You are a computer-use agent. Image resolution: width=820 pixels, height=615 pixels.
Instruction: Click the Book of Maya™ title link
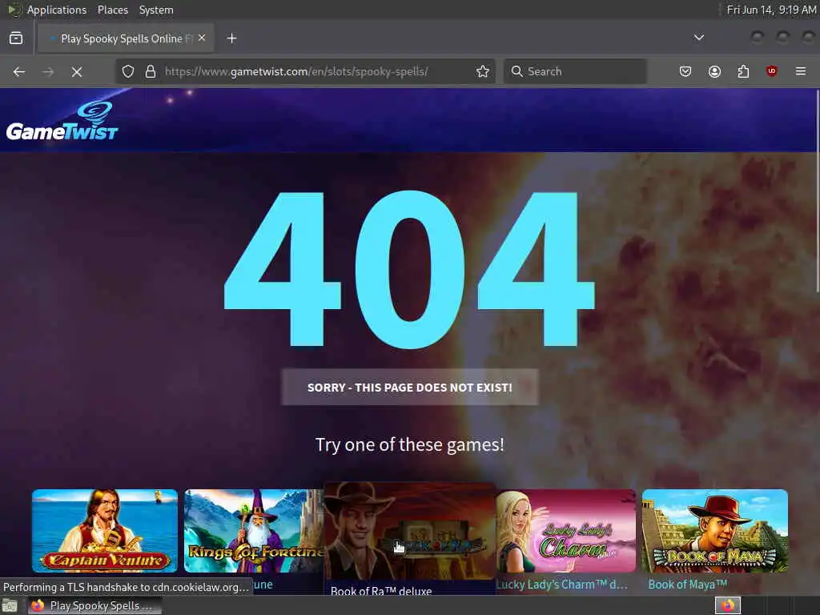(x=688, y=585)
